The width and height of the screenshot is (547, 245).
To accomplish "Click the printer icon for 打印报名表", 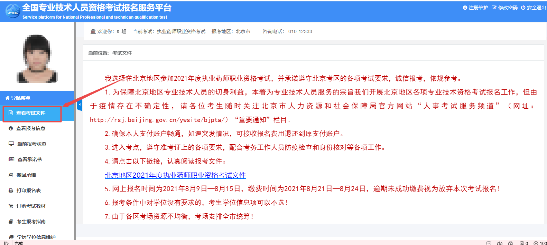I will tap(11, 190).
